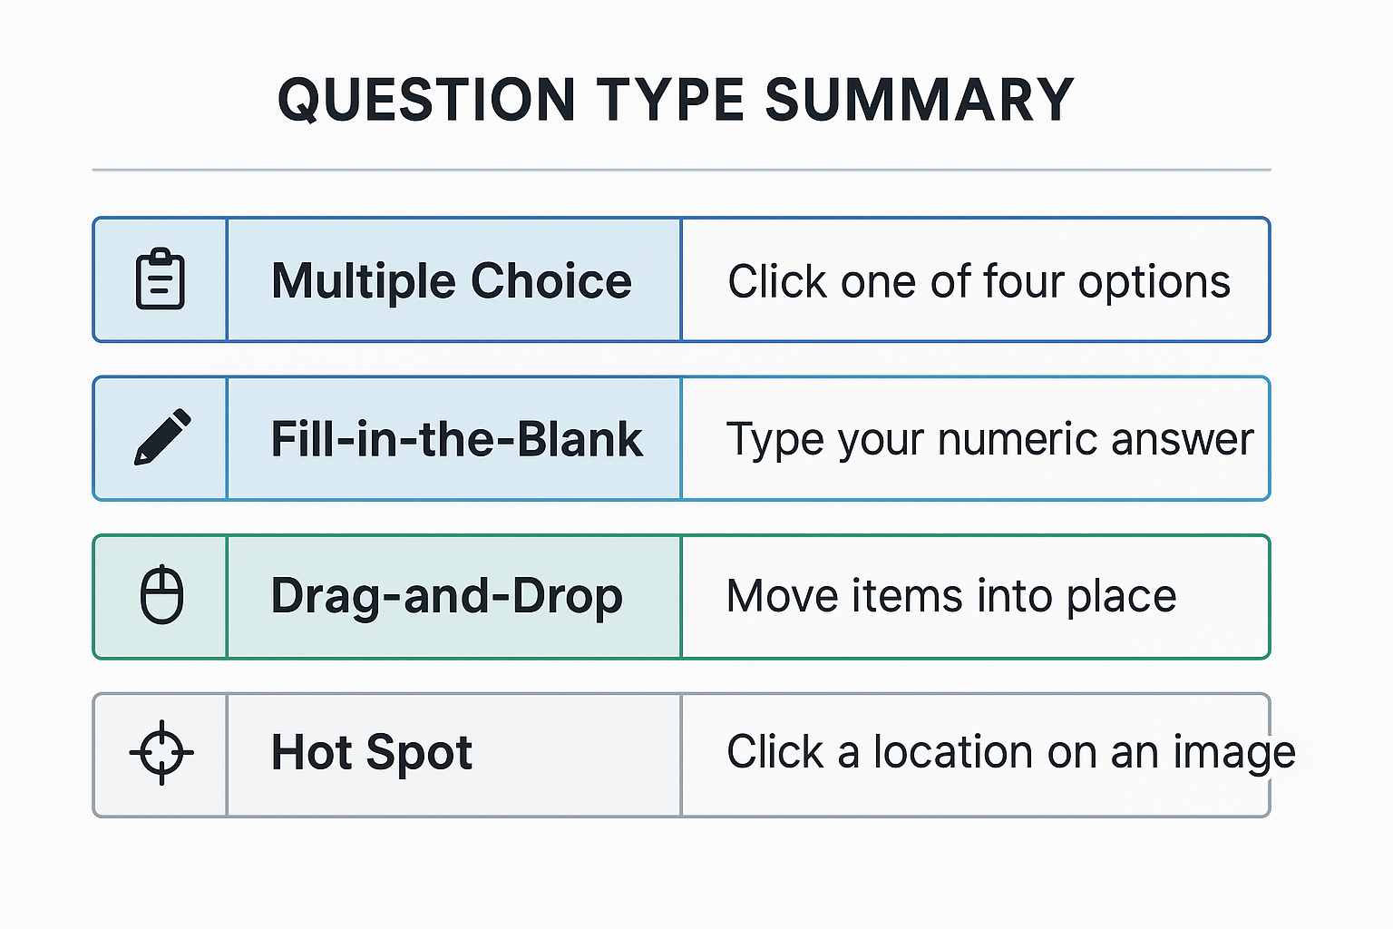Click the horizontal divider line under the title
The height and width of the screenshot is (929, 1393).
point(680,170)
